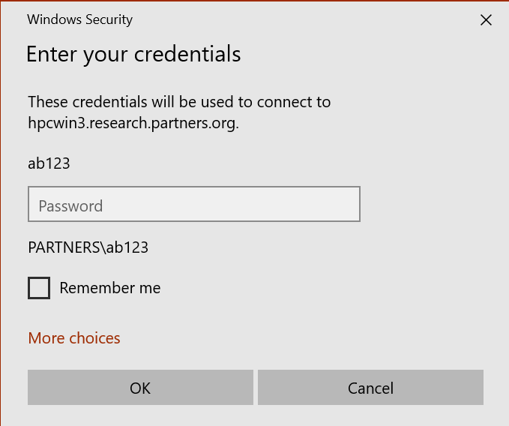Click the title bar beside Windows Security
Viewport: 509px width, 426px height.
tap(292, 19)
